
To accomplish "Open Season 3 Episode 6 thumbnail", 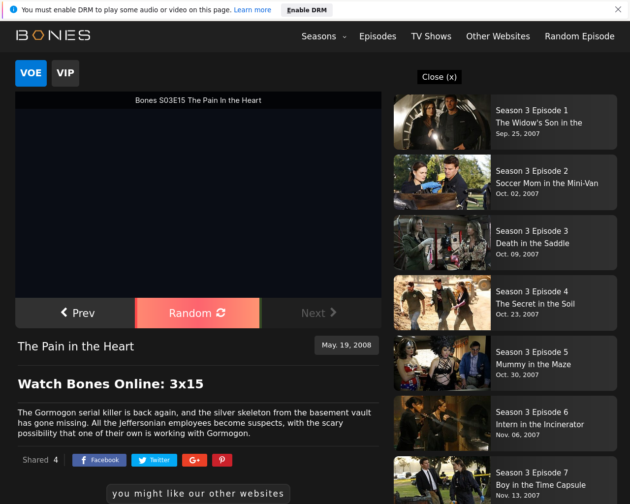I will point(442,424).
